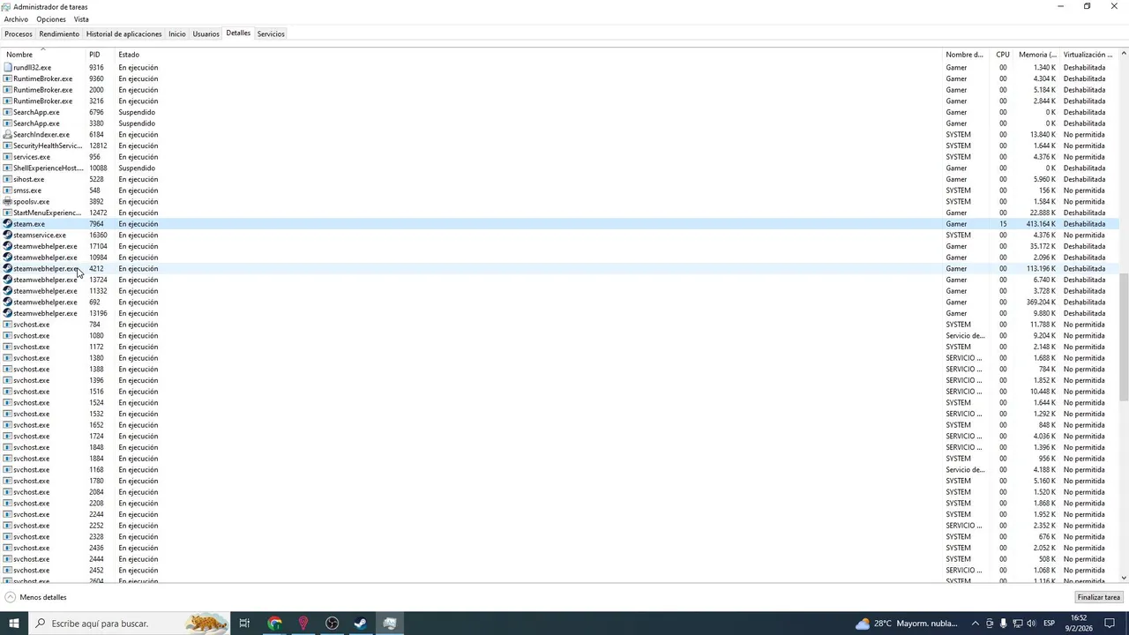Open OBS Studio from the taskbar
Screen dimensions: 1129x635
click(332, 624)
